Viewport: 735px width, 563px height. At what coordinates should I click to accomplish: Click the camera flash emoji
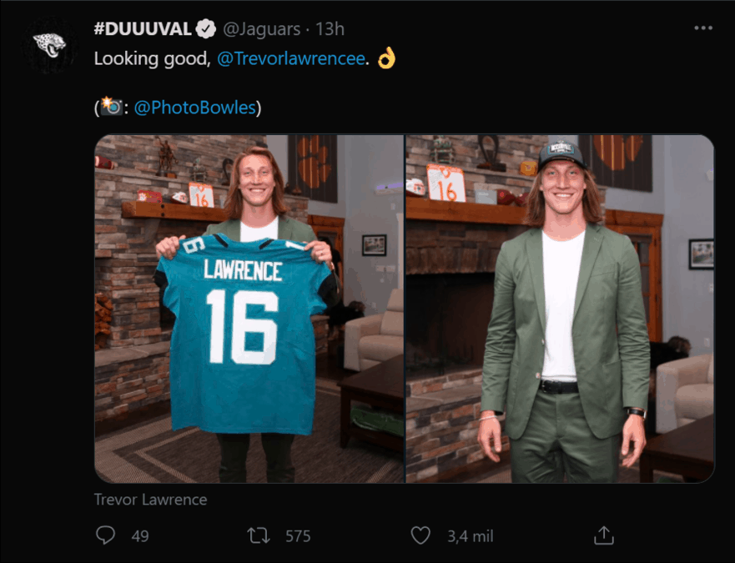point(112,107)
